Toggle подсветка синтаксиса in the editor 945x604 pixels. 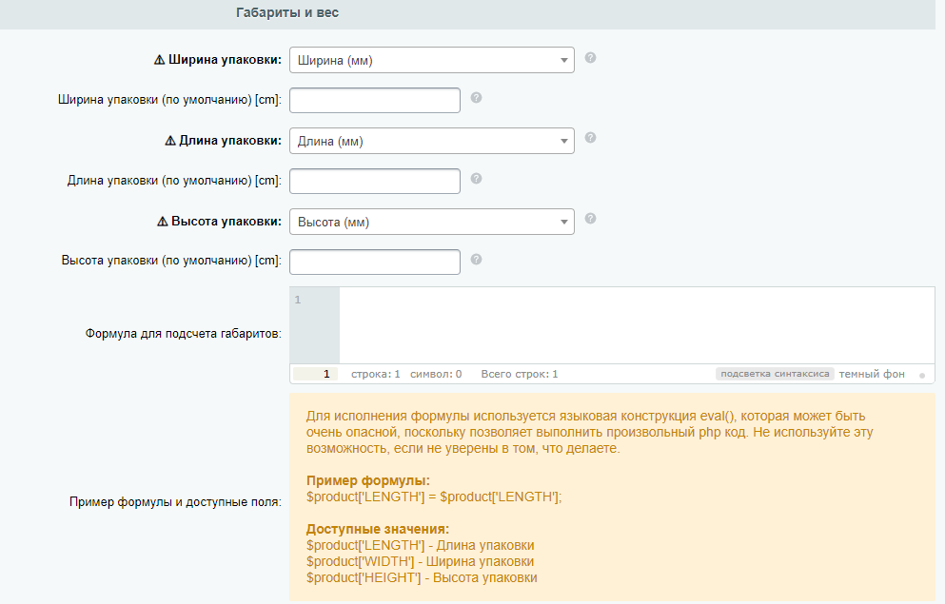tap(775, 374)
